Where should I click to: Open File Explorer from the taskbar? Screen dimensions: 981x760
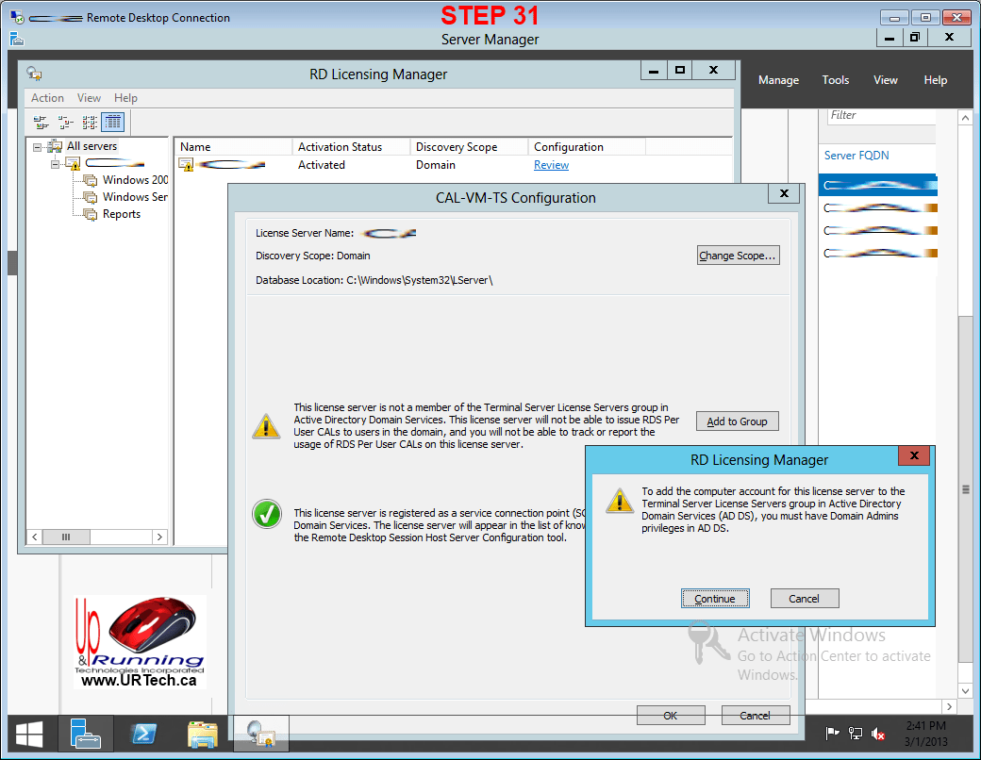tap(202, 735)
